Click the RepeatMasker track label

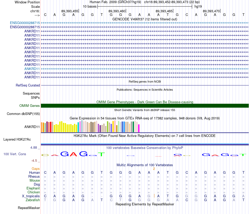(x=29, y=208)
